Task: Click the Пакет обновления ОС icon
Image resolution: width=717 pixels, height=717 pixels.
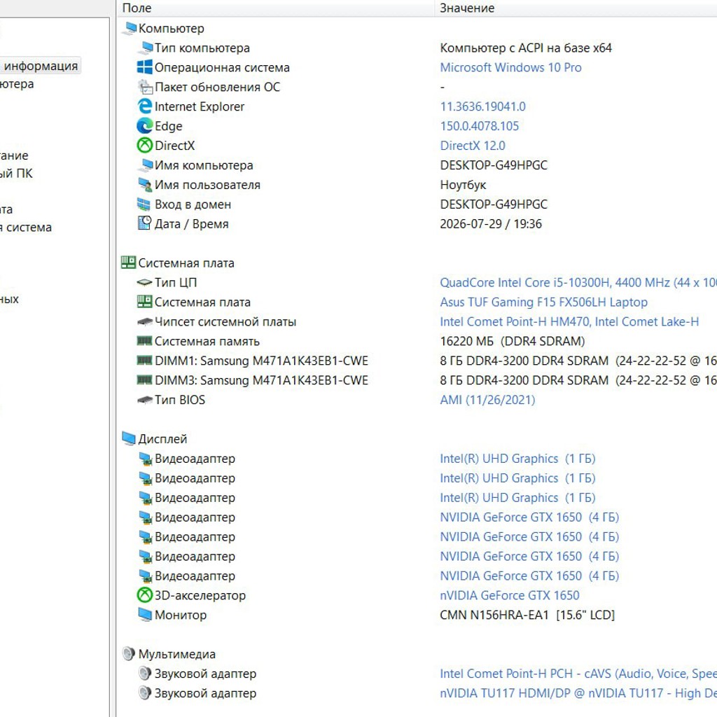Action: tap(145, 87)
